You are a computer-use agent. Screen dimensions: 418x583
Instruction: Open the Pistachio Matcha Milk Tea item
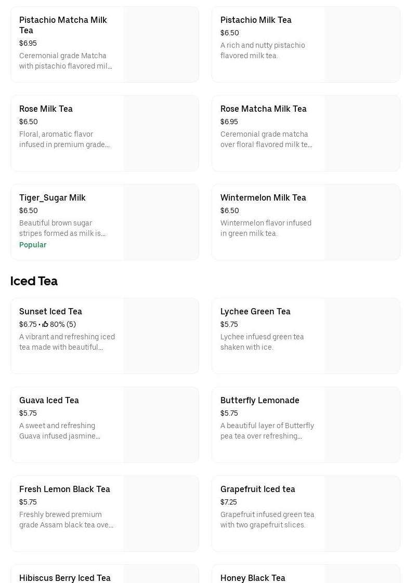tap(63, 25)
